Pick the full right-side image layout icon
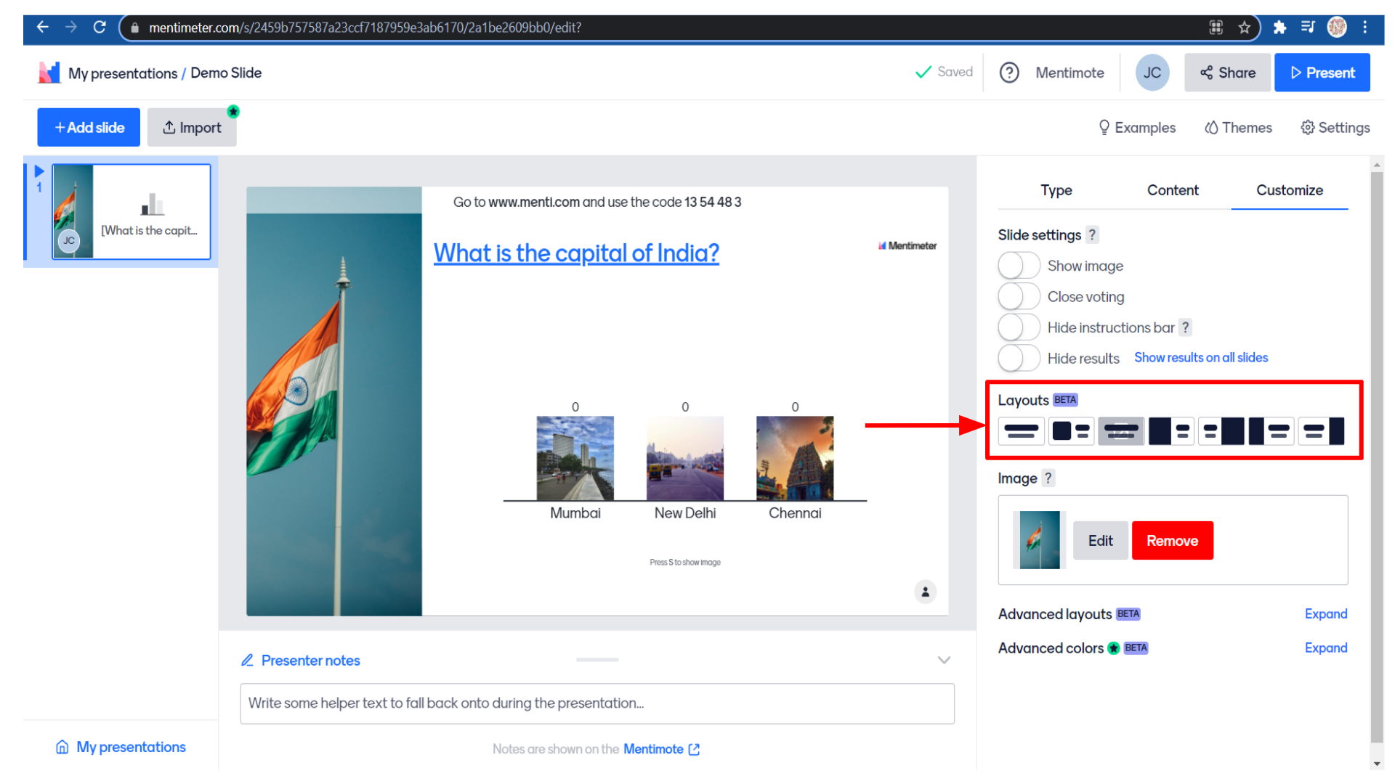This screenshot has height=784, width=1395. 1221,431
